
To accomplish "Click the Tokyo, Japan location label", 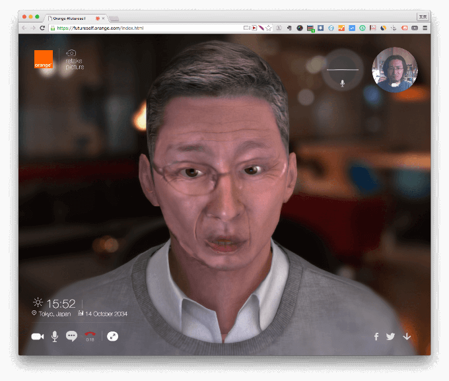I will [52, 314].
